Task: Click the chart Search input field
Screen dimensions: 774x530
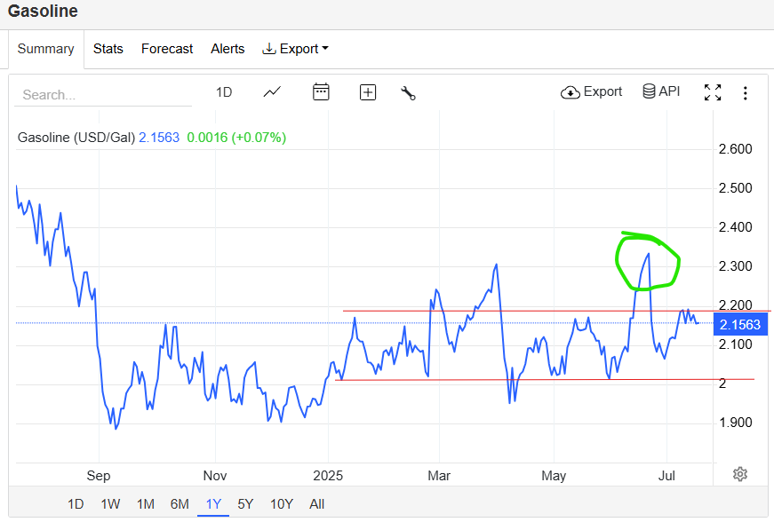Action: (103, 95)
